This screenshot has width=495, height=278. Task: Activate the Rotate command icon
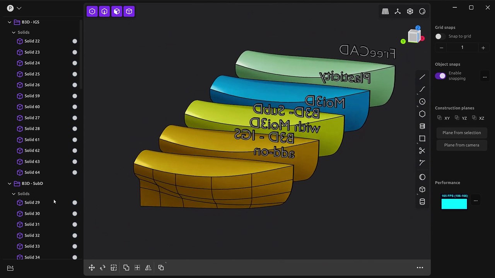102,268
